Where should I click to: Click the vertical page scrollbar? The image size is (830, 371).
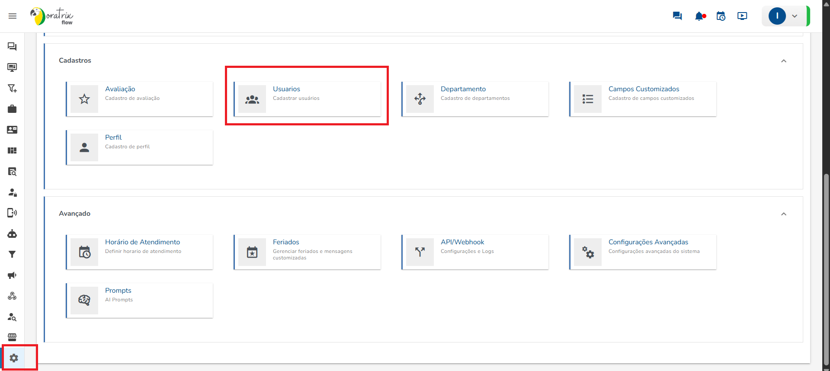826,268
